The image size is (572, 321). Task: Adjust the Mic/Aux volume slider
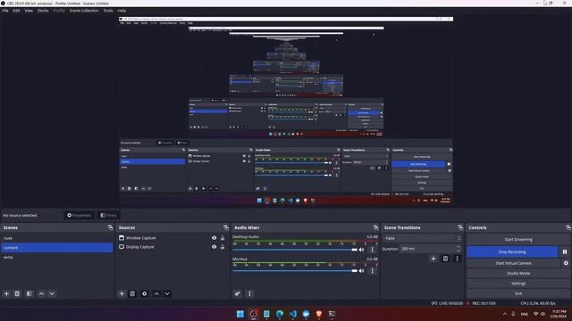click(x=295, y=271)
